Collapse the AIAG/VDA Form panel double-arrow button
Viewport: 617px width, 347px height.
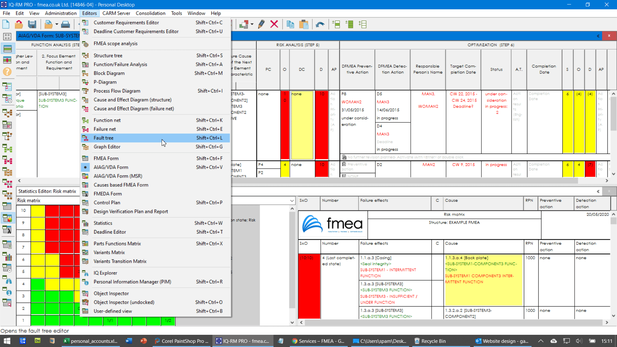[x=598, y=36]
